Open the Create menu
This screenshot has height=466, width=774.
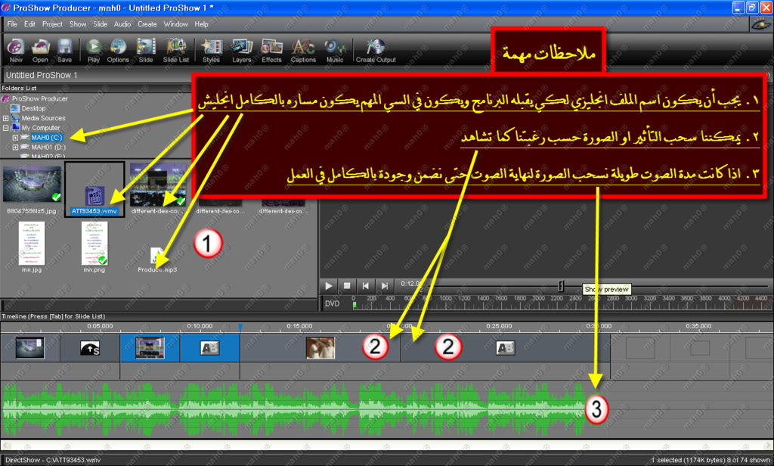pos(147,24)
